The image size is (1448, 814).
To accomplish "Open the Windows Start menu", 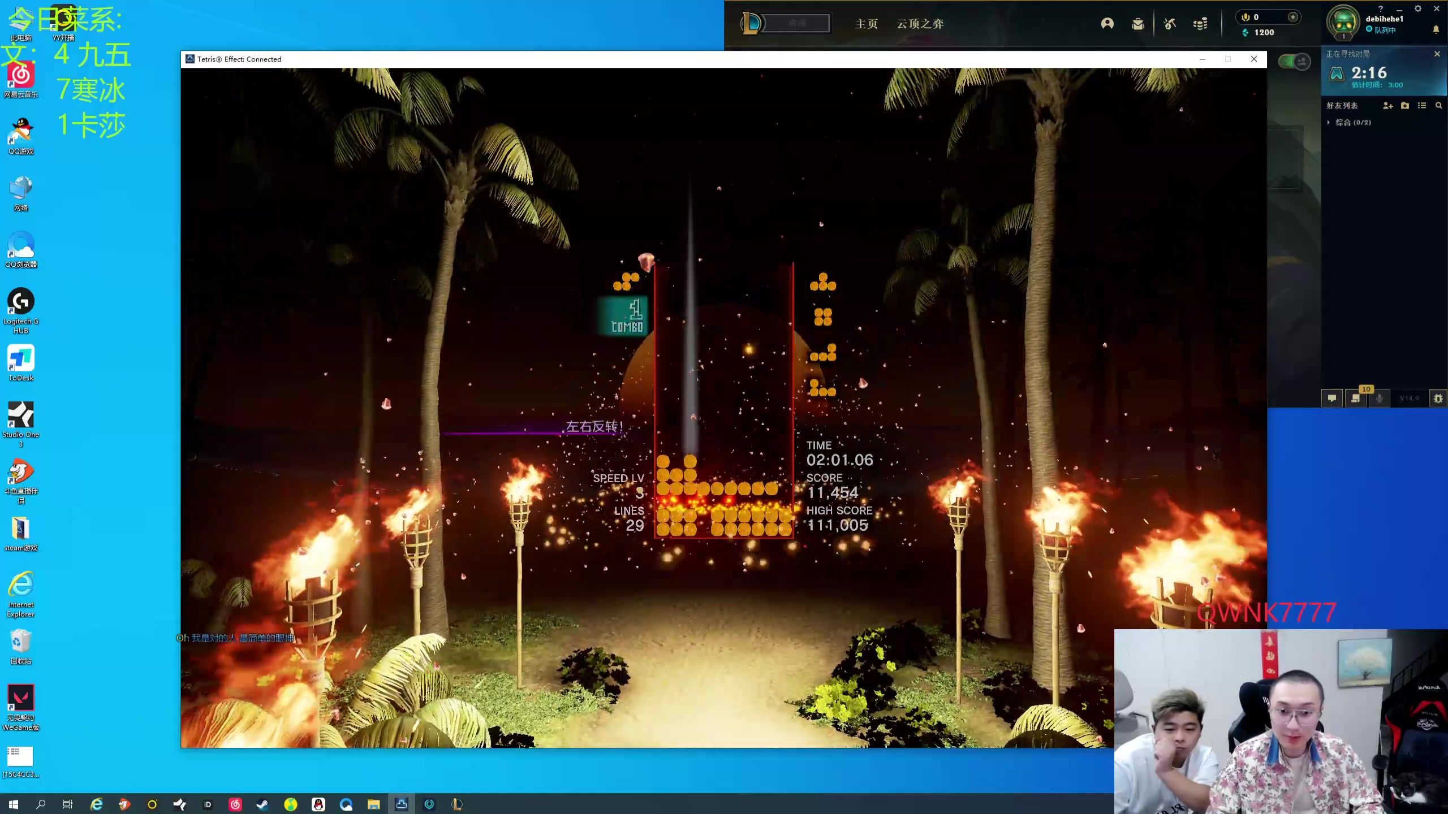I will tap(14, 804).
